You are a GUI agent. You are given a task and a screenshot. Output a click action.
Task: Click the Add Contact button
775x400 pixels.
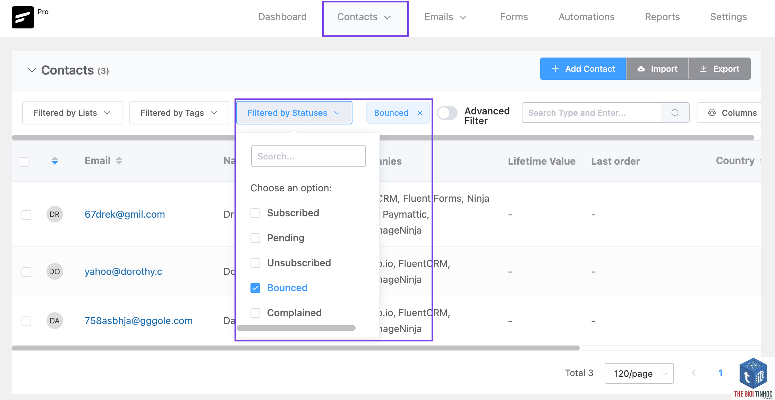click(583, 69)
